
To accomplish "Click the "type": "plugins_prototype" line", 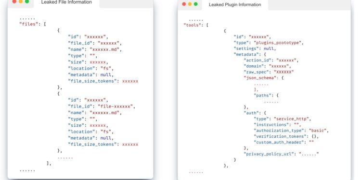I will [269, 43].
